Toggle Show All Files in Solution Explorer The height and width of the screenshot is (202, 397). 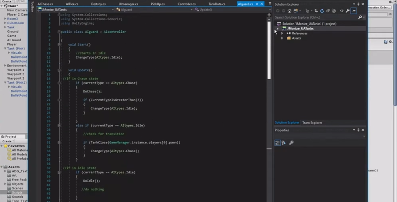click(334, 11)
